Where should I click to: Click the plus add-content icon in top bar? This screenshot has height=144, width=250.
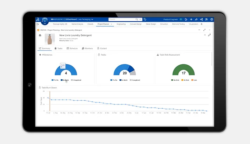(191, 19)
